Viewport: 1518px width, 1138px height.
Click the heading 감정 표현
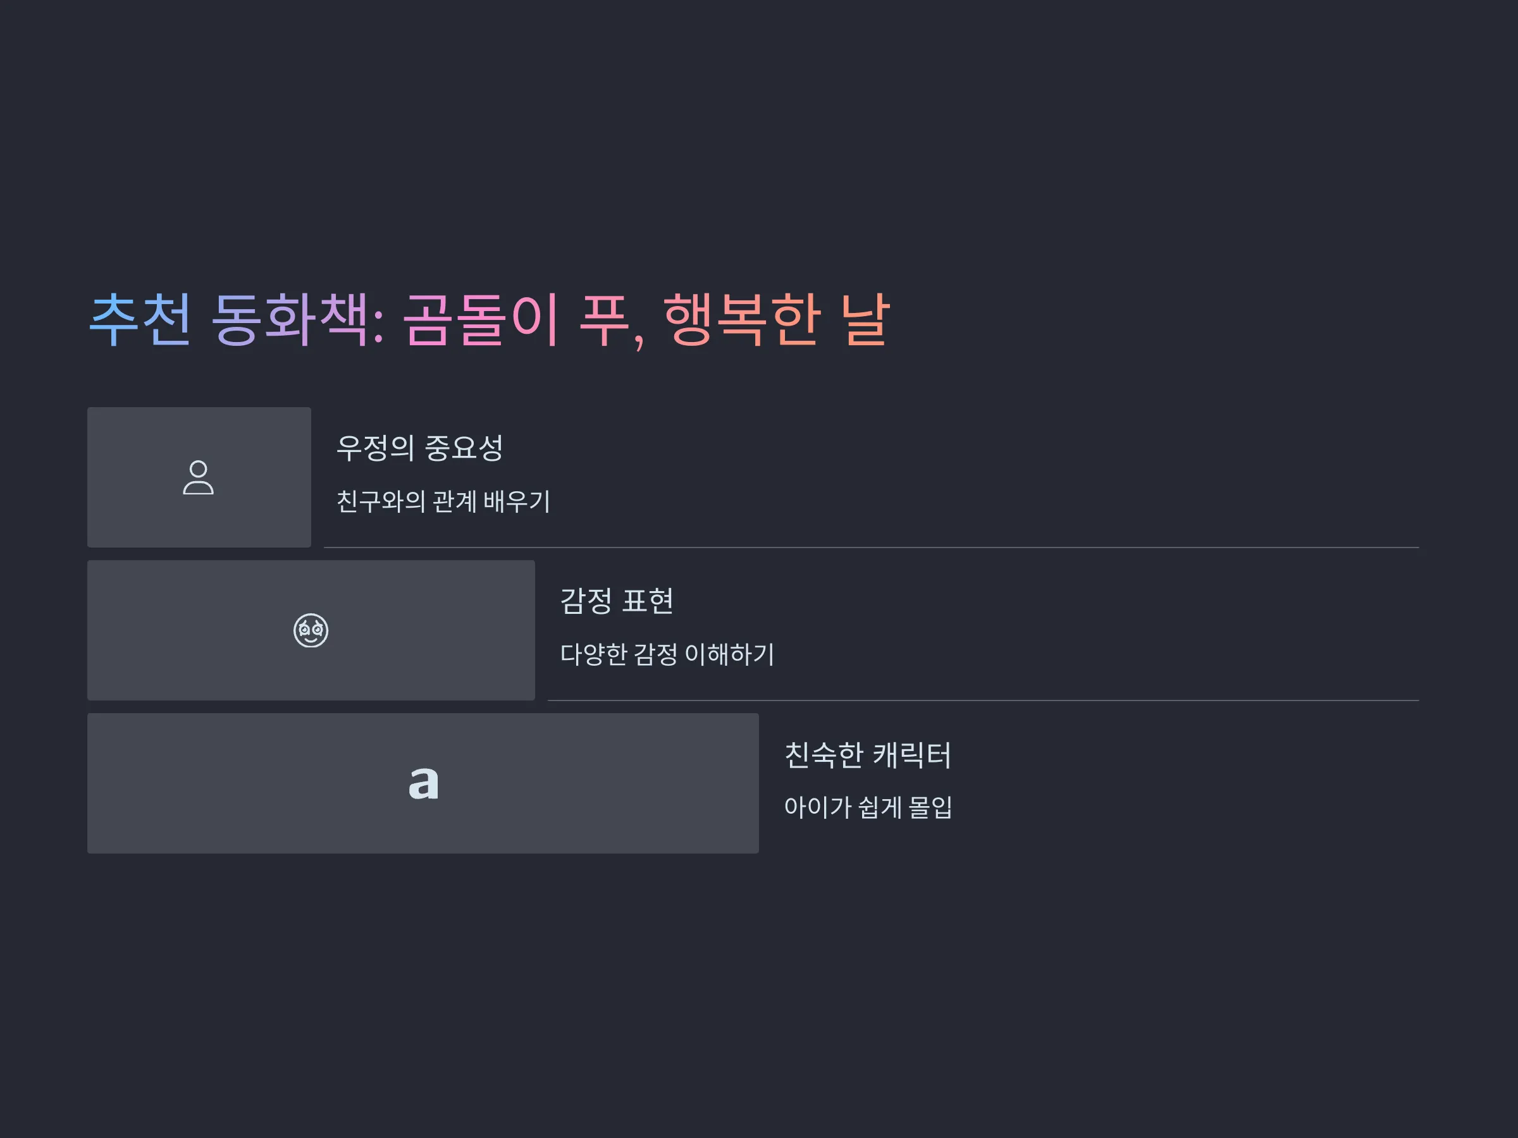(x=616, y=601)
